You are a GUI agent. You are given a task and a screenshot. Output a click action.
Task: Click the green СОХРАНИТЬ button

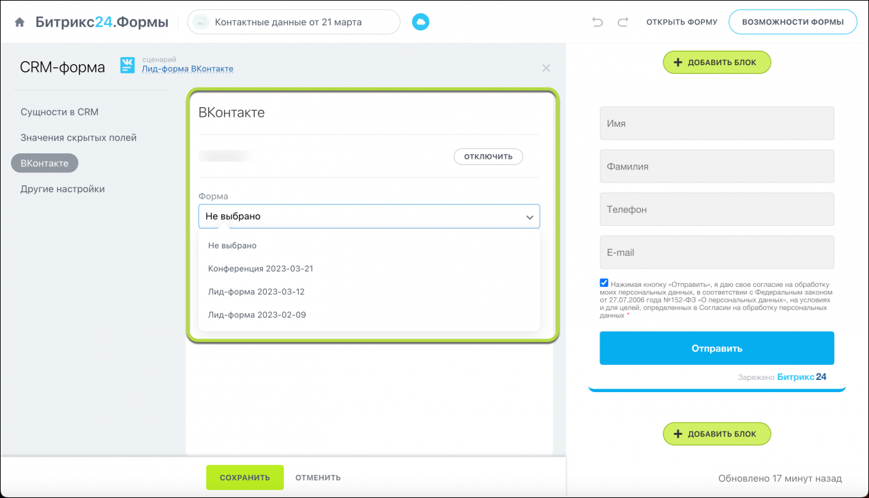click(245, 478)
